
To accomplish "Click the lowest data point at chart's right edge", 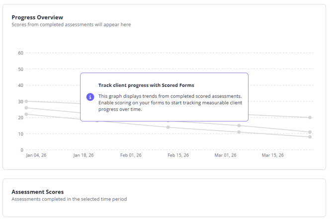I will click(310, 137).
